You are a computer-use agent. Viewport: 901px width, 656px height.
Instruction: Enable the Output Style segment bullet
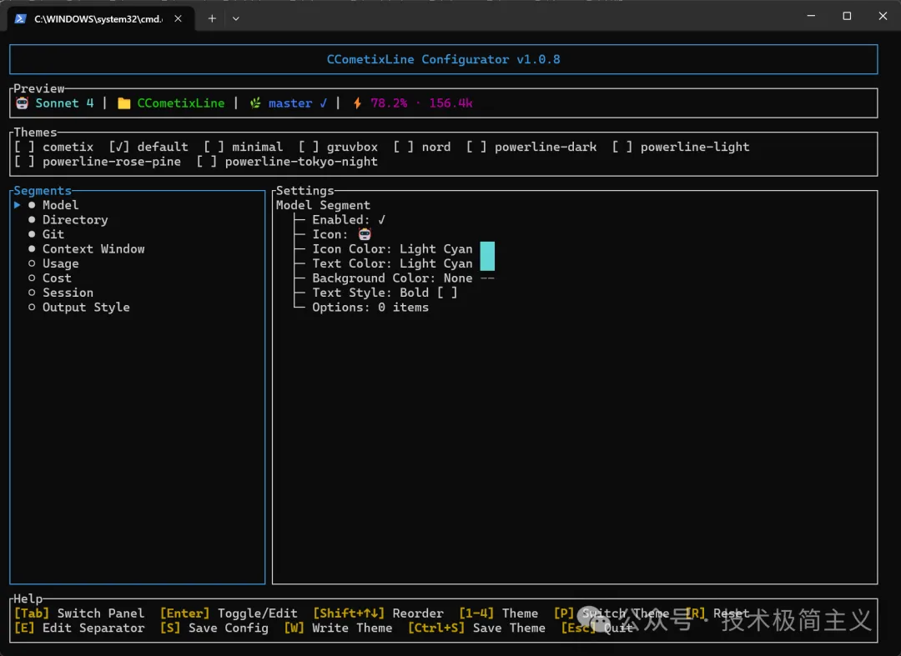(32, 307)
